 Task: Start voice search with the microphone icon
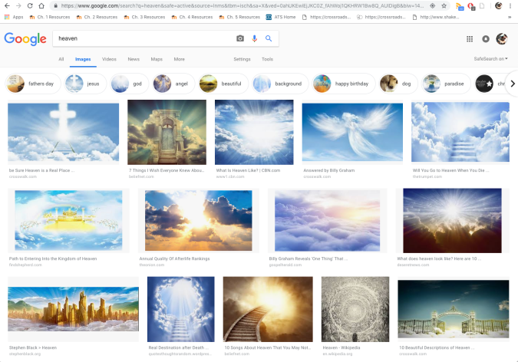(254, 38)
